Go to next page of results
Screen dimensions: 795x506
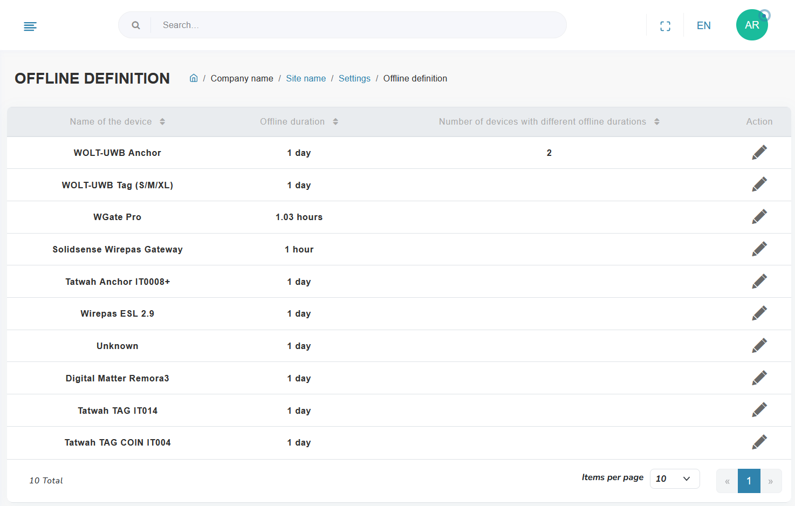tap(771, 481)
